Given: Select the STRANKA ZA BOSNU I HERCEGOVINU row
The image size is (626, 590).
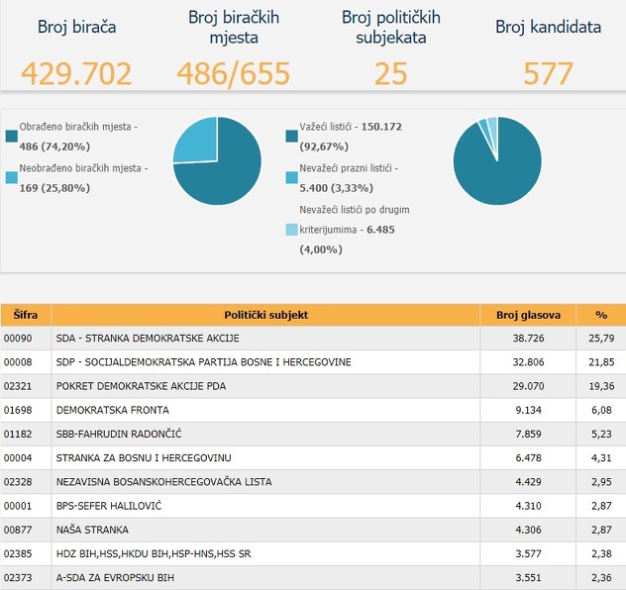Looking at the screenshot, I should tap(313, 458).
